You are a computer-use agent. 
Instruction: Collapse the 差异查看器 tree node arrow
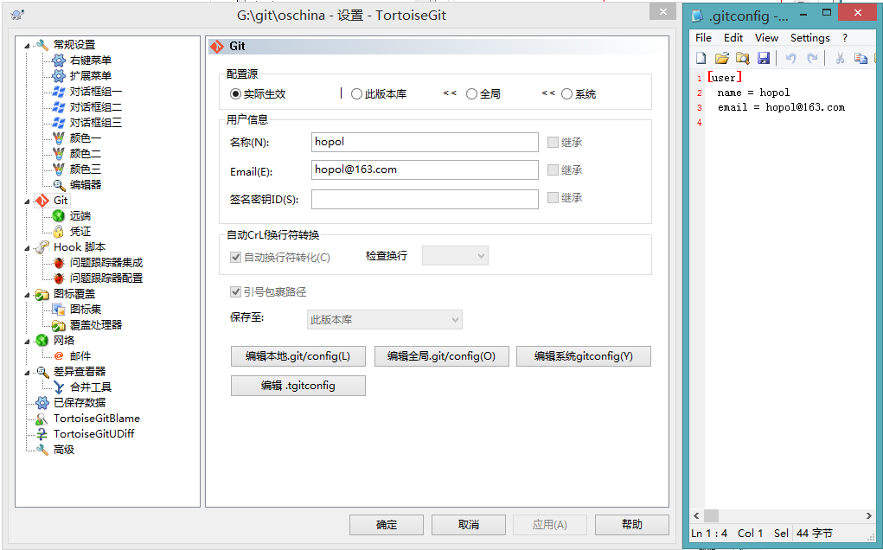(27, 372)
